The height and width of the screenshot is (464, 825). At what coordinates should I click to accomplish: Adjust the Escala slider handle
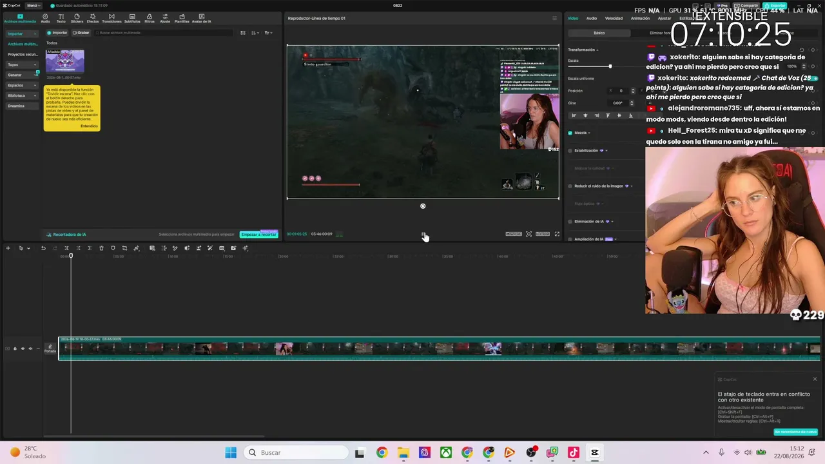click(610, 66)
